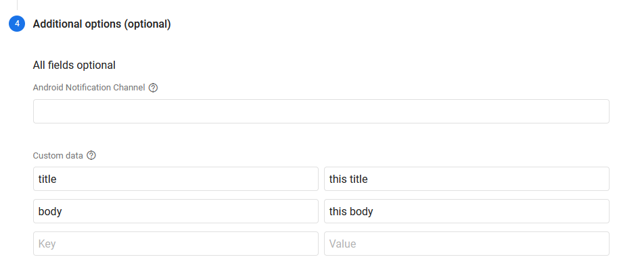The width and height of the screenshot is (619, 280).
Task: Click the "Key" placeholder text
Action: [x=47, y=244]
